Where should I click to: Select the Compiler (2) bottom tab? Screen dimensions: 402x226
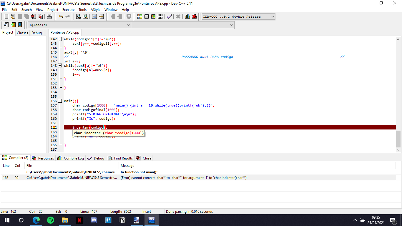coord(15,158)
